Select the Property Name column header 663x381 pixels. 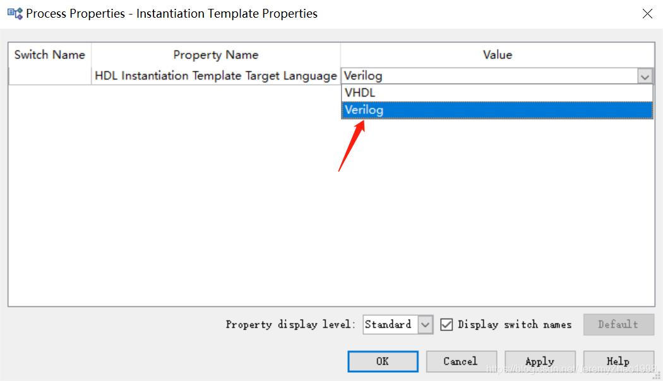tap(215, 54)
